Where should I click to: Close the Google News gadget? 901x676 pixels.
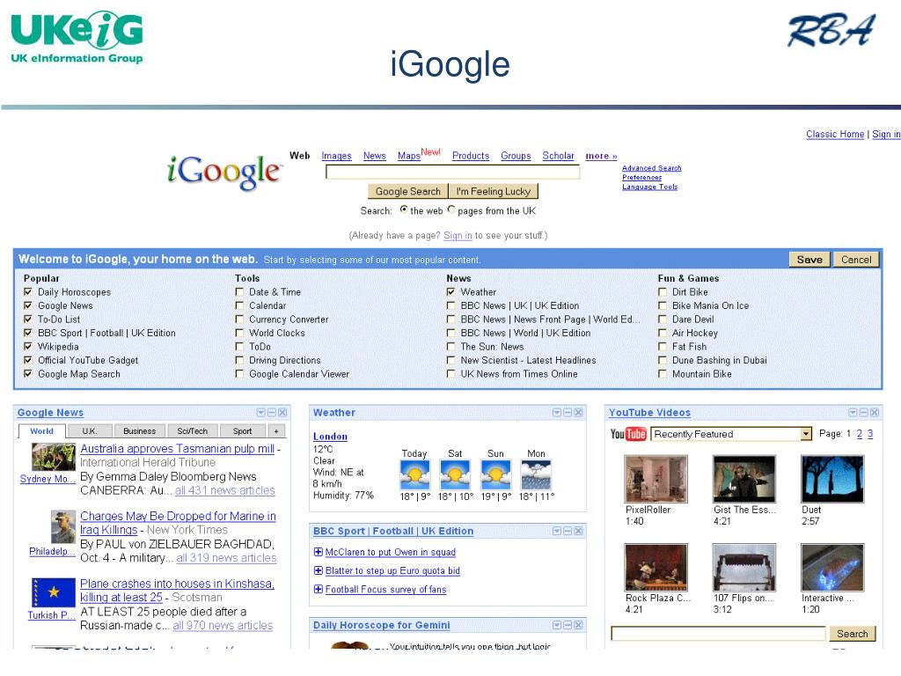click(x=282, y=412)
